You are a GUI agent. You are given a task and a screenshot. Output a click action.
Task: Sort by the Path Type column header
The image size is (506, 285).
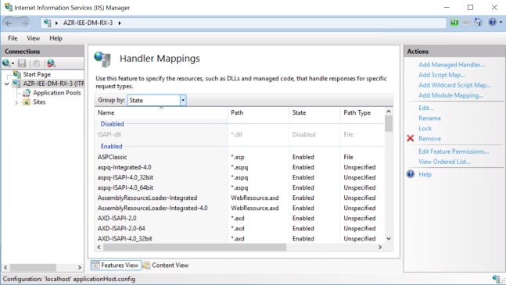[362, 112]
